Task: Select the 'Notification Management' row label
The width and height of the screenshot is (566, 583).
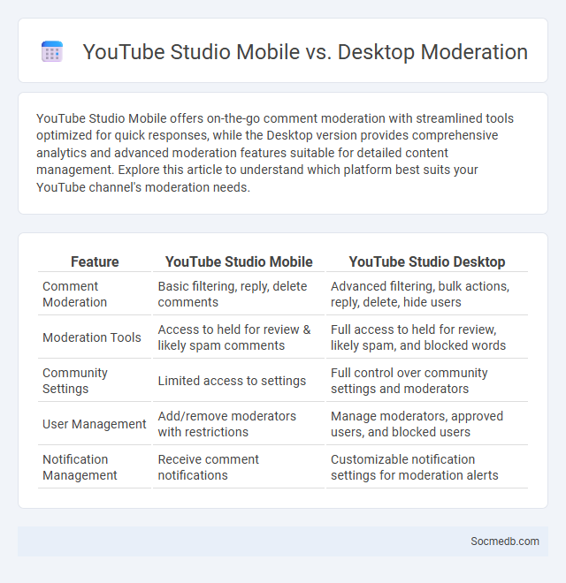Action: coord(95,467)
